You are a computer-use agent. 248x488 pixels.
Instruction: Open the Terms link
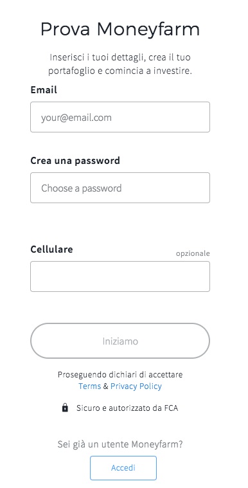tap(89, 386)
